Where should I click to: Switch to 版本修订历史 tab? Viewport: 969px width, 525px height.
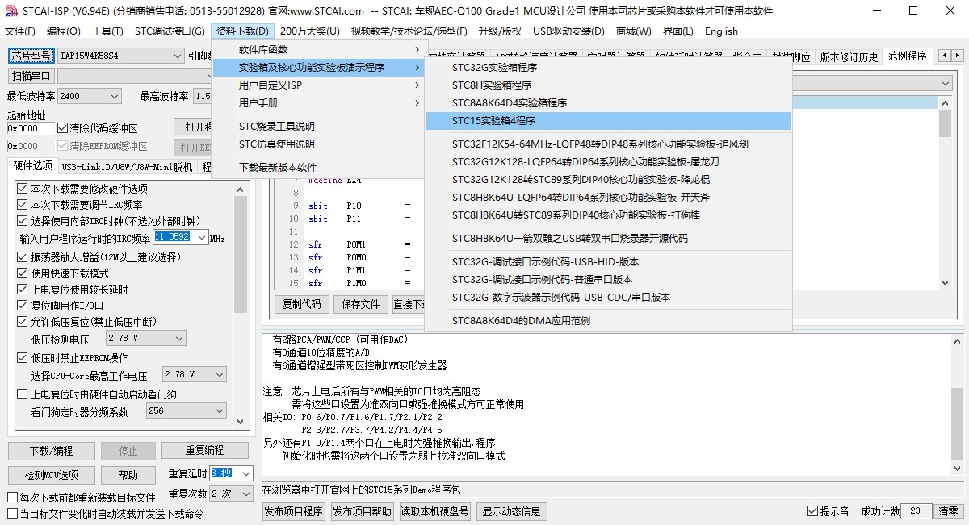[848, 57]
